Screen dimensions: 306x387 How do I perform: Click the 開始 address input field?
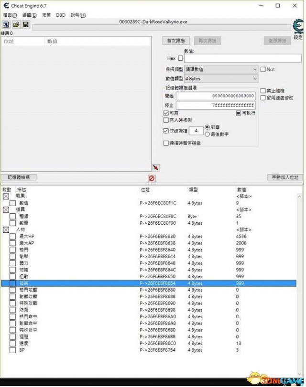216,96
